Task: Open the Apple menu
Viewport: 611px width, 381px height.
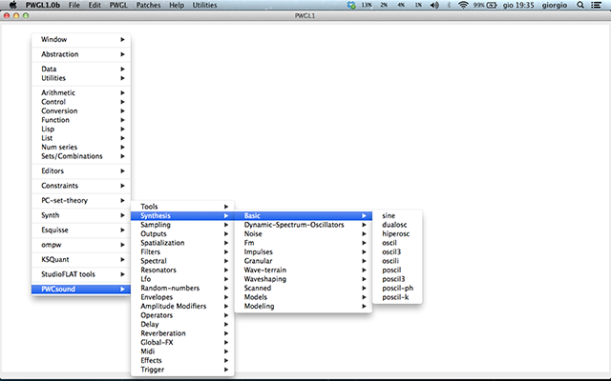Action: pos(12,5)
